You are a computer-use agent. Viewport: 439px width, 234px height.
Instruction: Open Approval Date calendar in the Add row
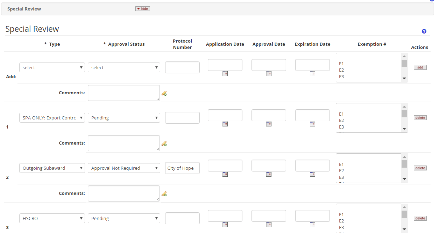(x=269, y=74)
